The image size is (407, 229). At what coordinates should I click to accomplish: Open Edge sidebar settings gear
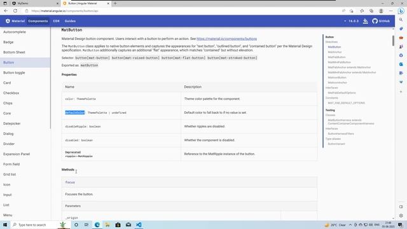pyautogui.click(x=401, y=216)
